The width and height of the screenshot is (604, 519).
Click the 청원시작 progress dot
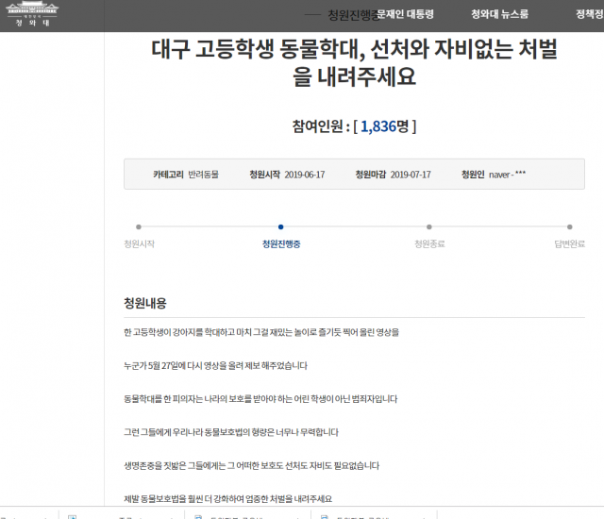[x=139, y=227]
